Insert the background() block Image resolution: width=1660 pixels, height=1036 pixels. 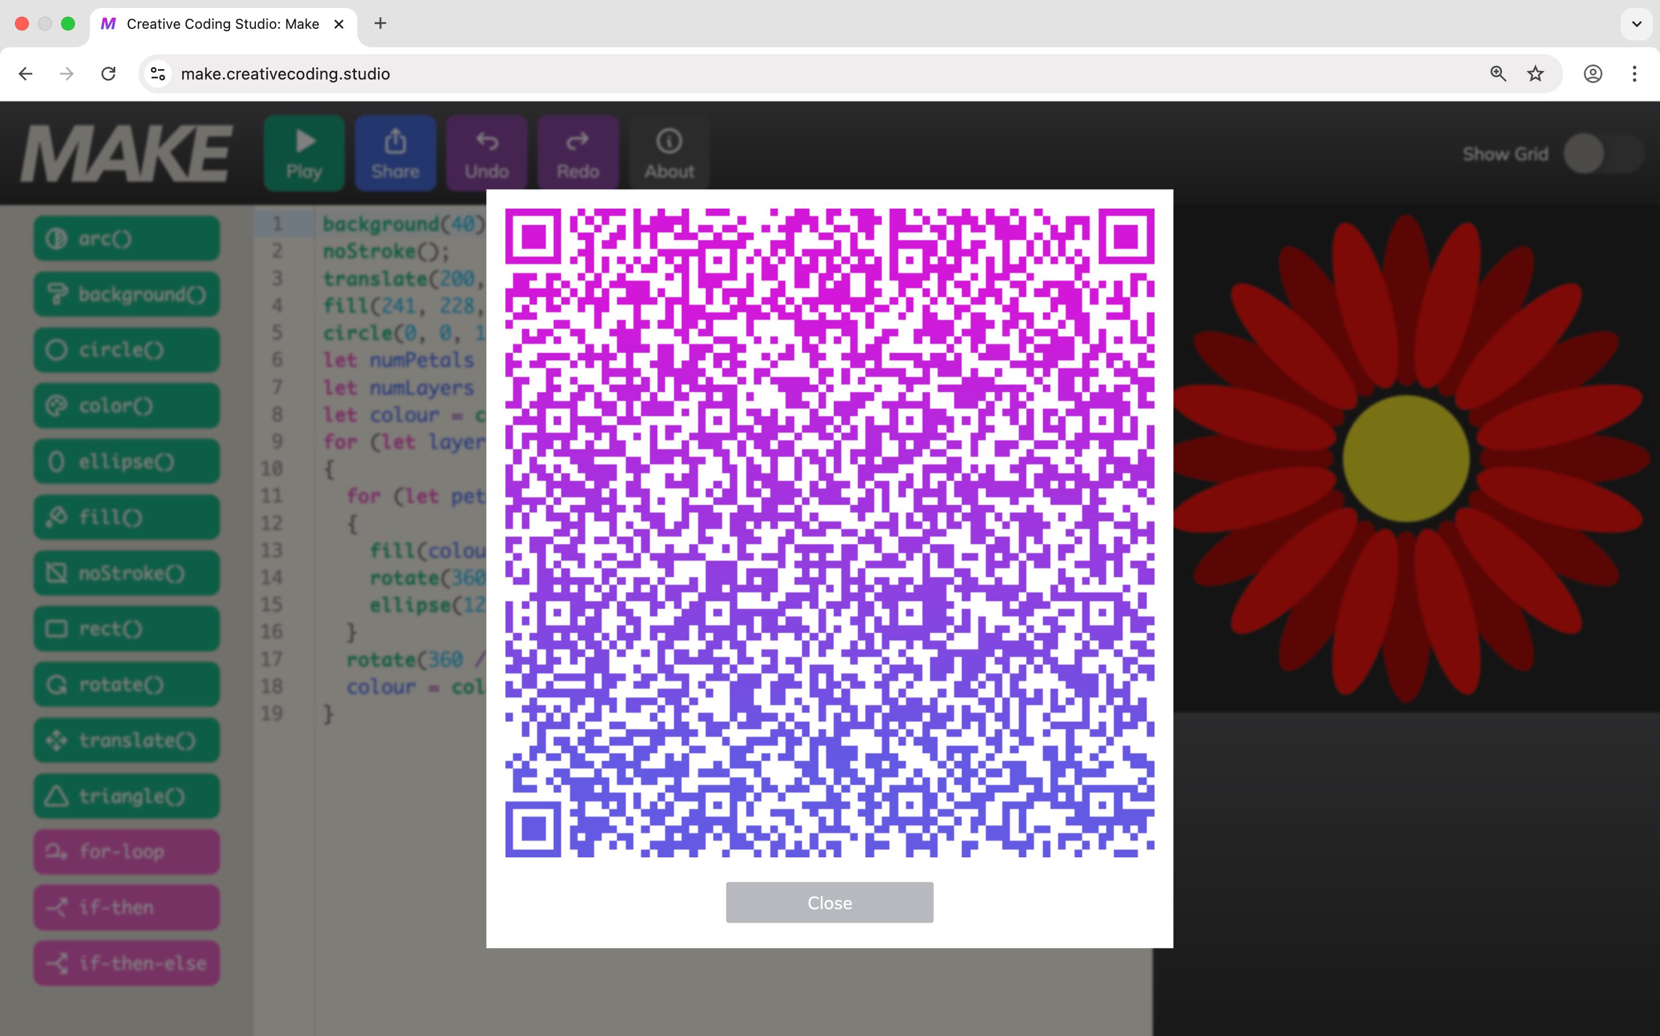click(x=127, y=294)
